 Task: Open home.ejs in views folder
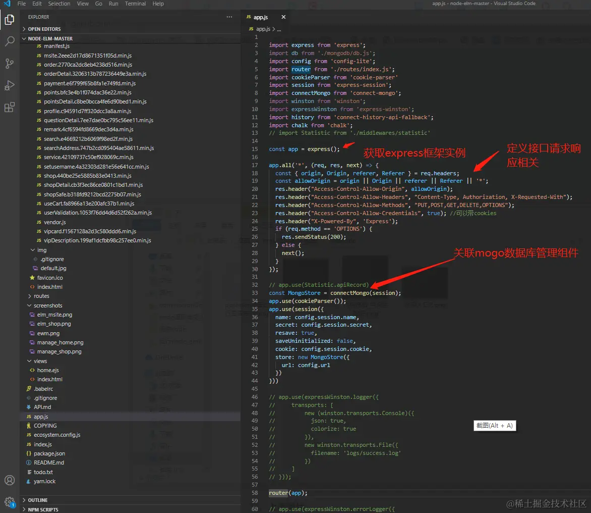point(48,370)
